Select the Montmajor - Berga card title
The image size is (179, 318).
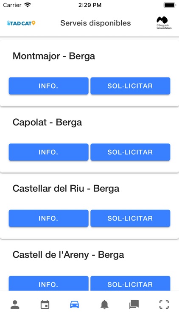(x=54, y=56)
